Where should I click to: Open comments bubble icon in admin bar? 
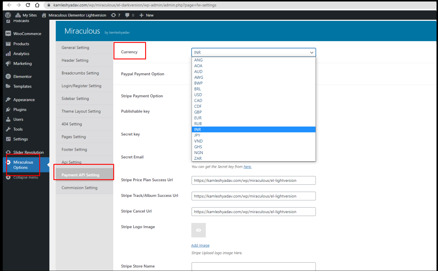[x=127, y=15]
